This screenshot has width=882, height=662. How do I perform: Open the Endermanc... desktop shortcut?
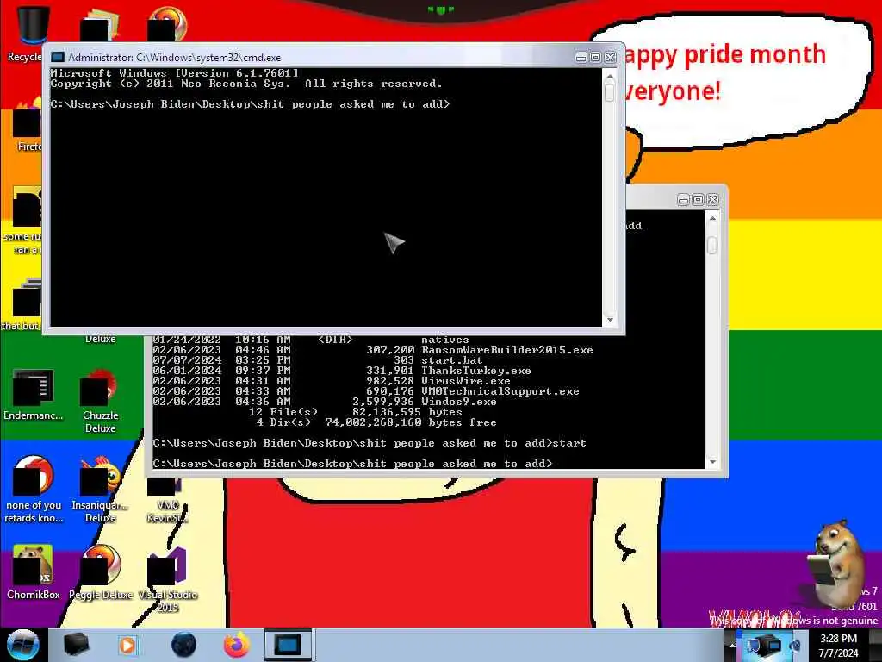[34, 395]
